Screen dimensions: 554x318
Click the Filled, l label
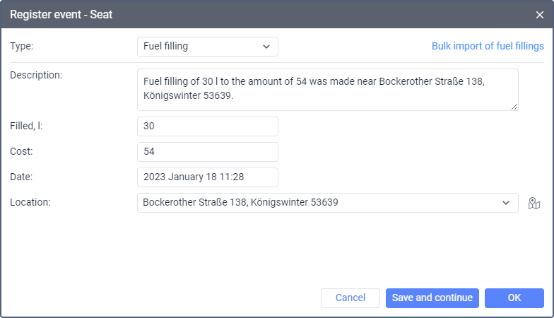coord(28,126)
